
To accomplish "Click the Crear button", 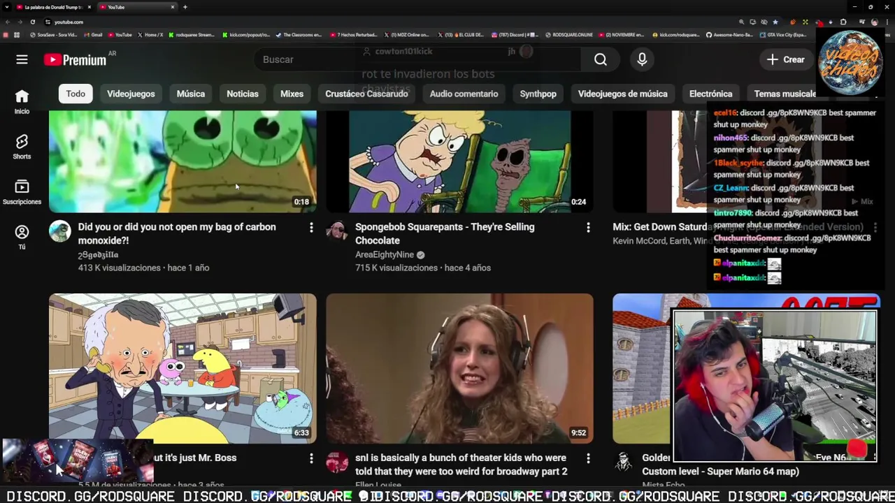I will (x=786, y=59).
